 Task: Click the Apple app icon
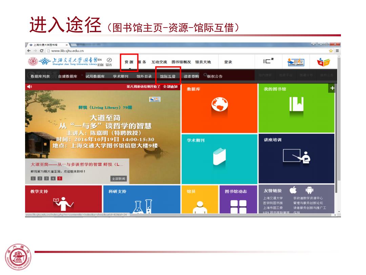click(x=293, y=190)
